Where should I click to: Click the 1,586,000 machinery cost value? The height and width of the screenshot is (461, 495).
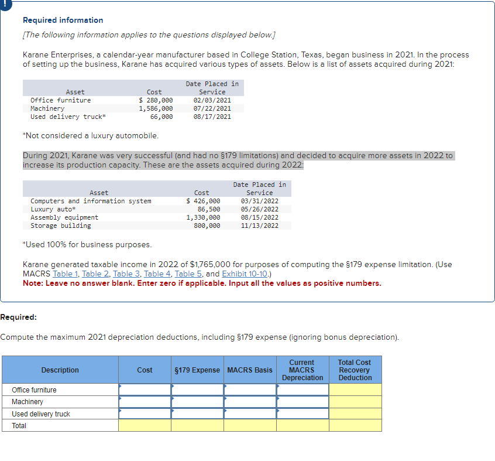click(156, 108)
